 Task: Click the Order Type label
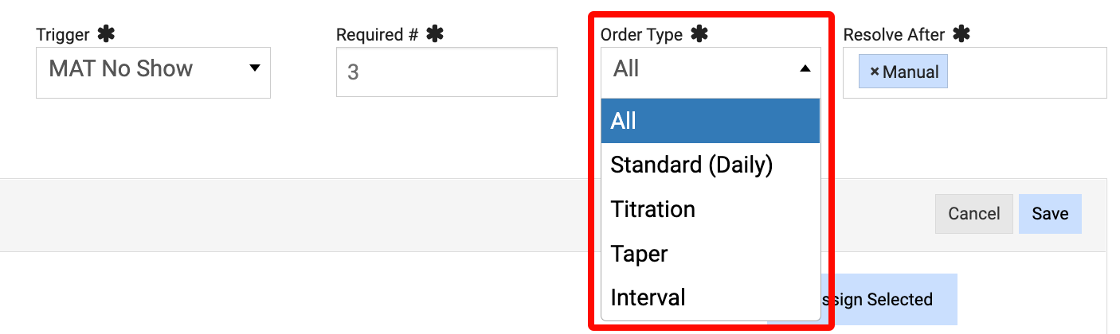pos(641,35)
